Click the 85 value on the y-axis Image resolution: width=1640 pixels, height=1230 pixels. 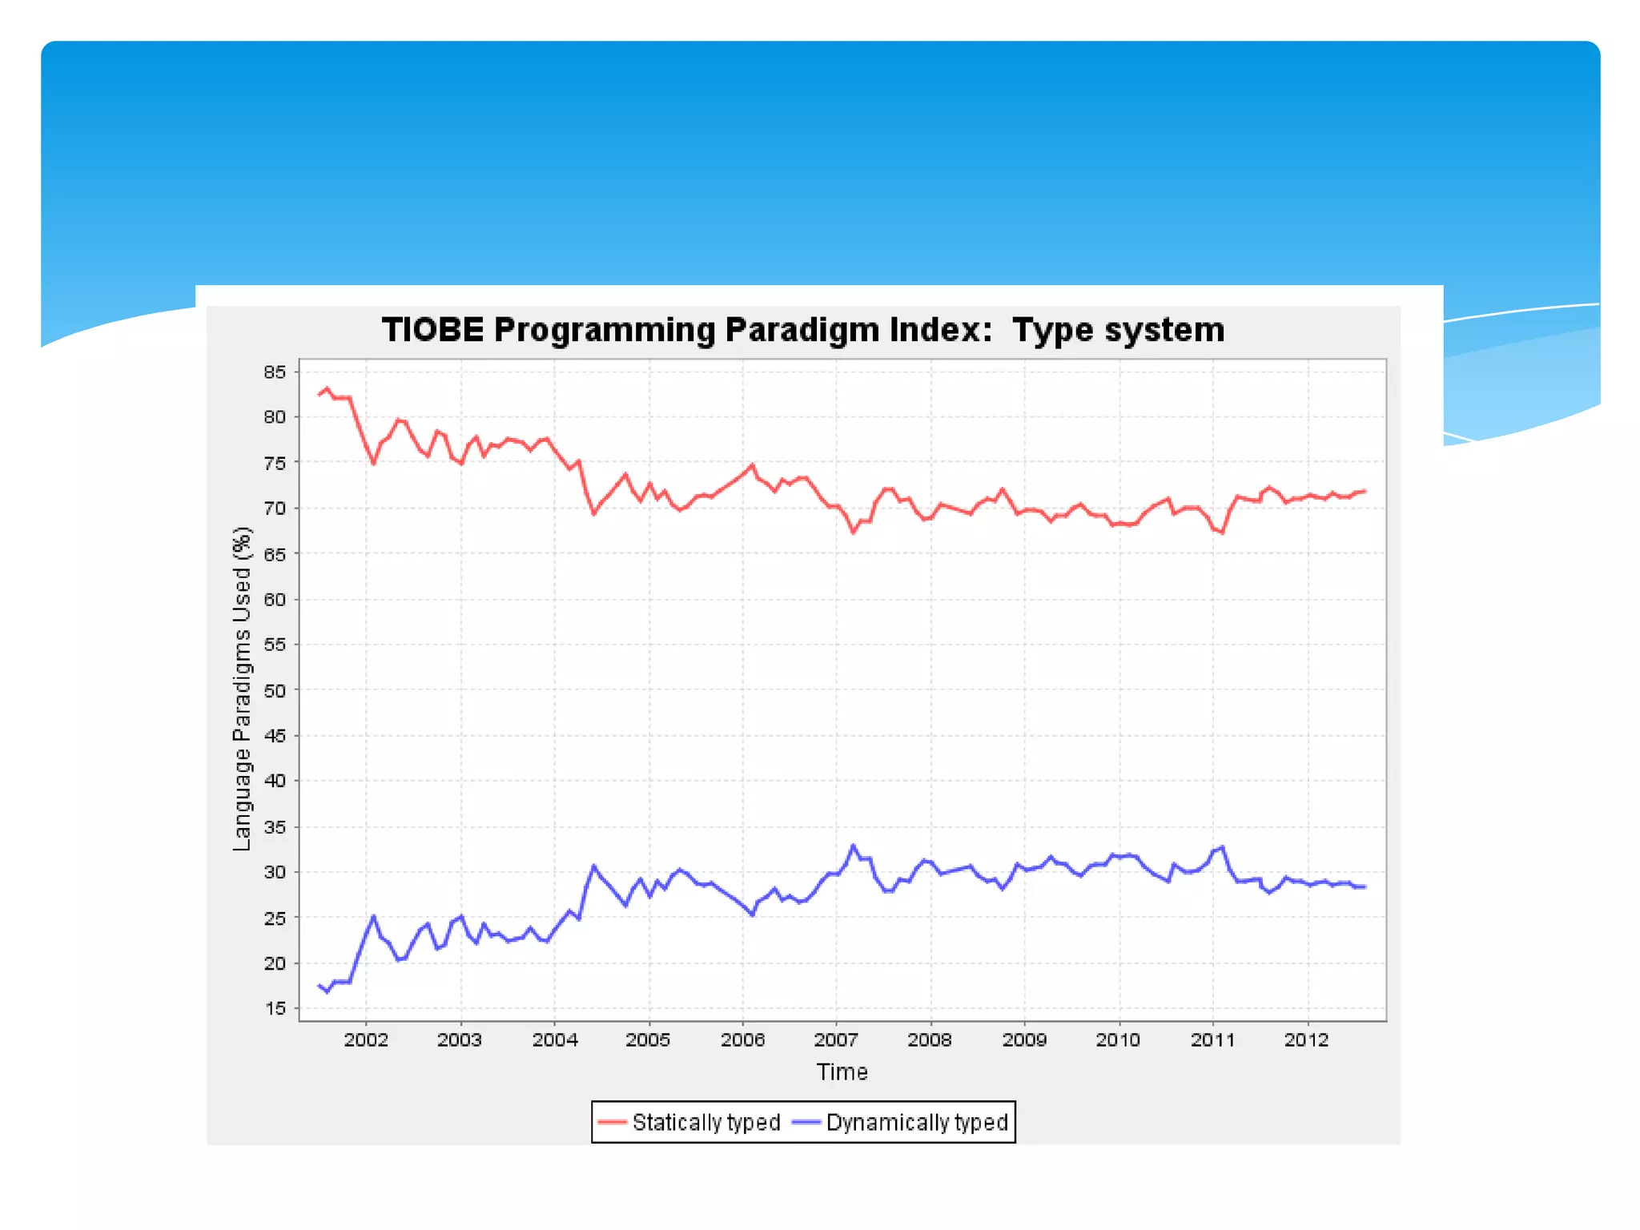point(275,372)
